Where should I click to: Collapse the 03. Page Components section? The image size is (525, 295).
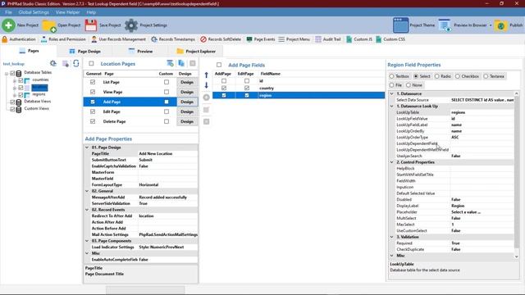[87, 241]
